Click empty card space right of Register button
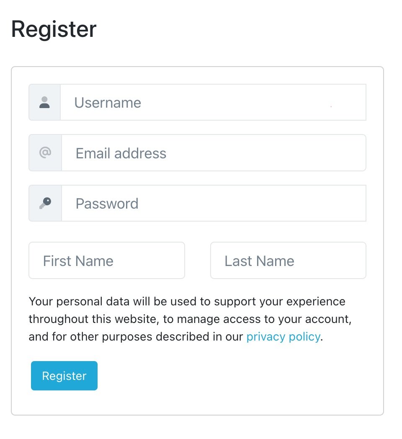This screenshot has width=402, height=439. click(x=238, y=376)
